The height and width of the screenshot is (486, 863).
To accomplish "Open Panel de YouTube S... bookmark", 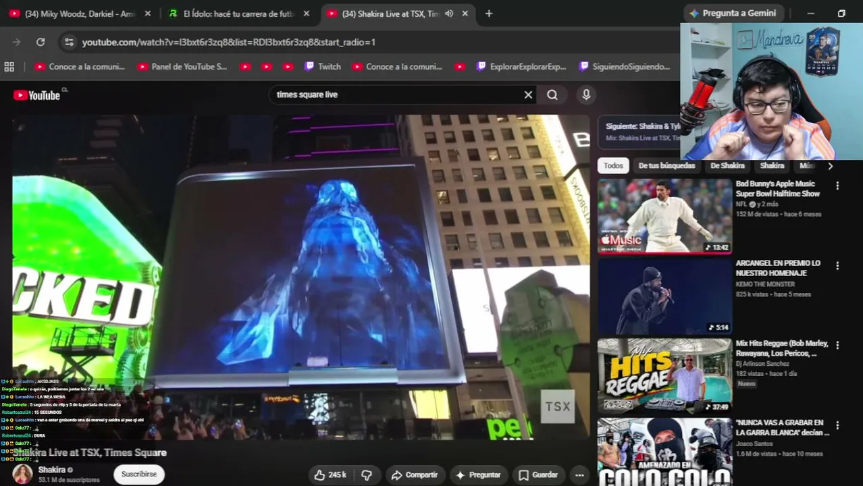I will (182, 67).
